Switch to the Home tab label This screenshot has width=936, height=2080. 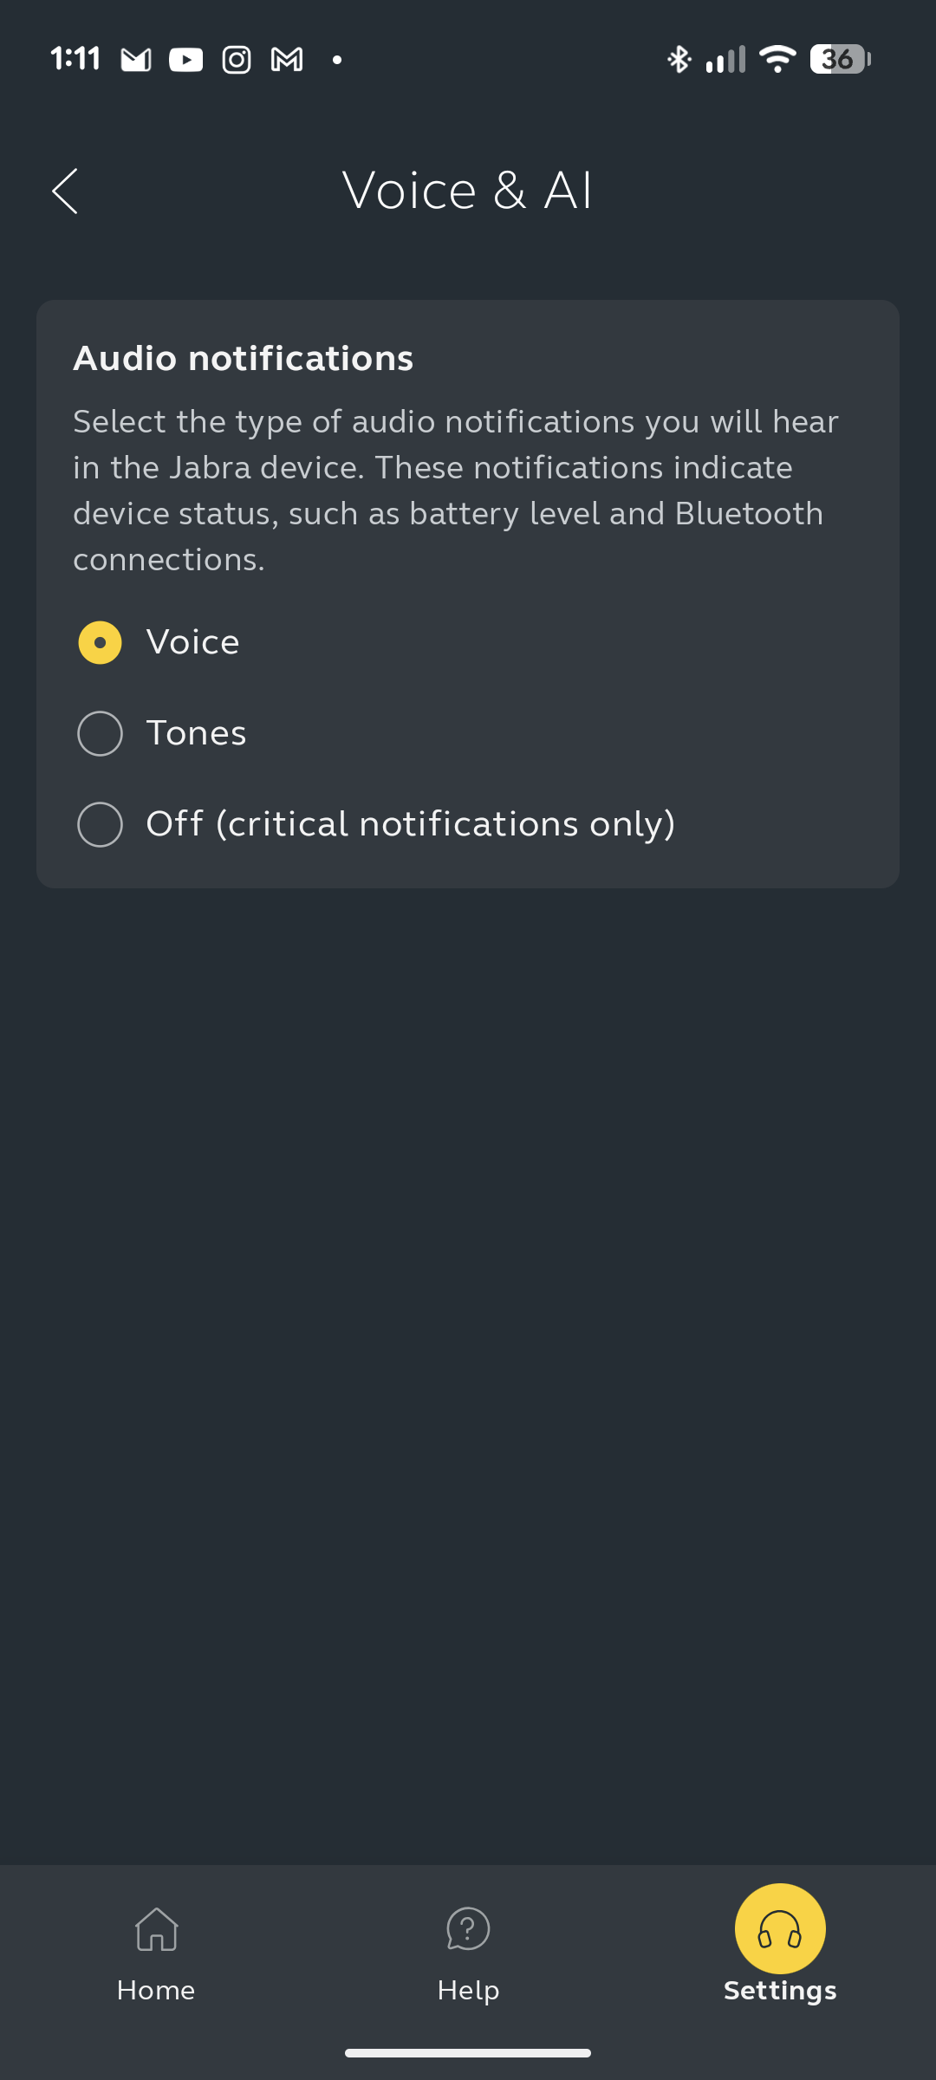point(156,1990)
